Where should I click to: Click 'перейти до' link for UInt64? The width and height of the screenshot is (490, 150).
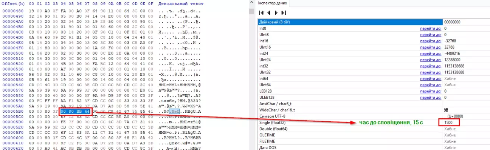tap(430, 85)
